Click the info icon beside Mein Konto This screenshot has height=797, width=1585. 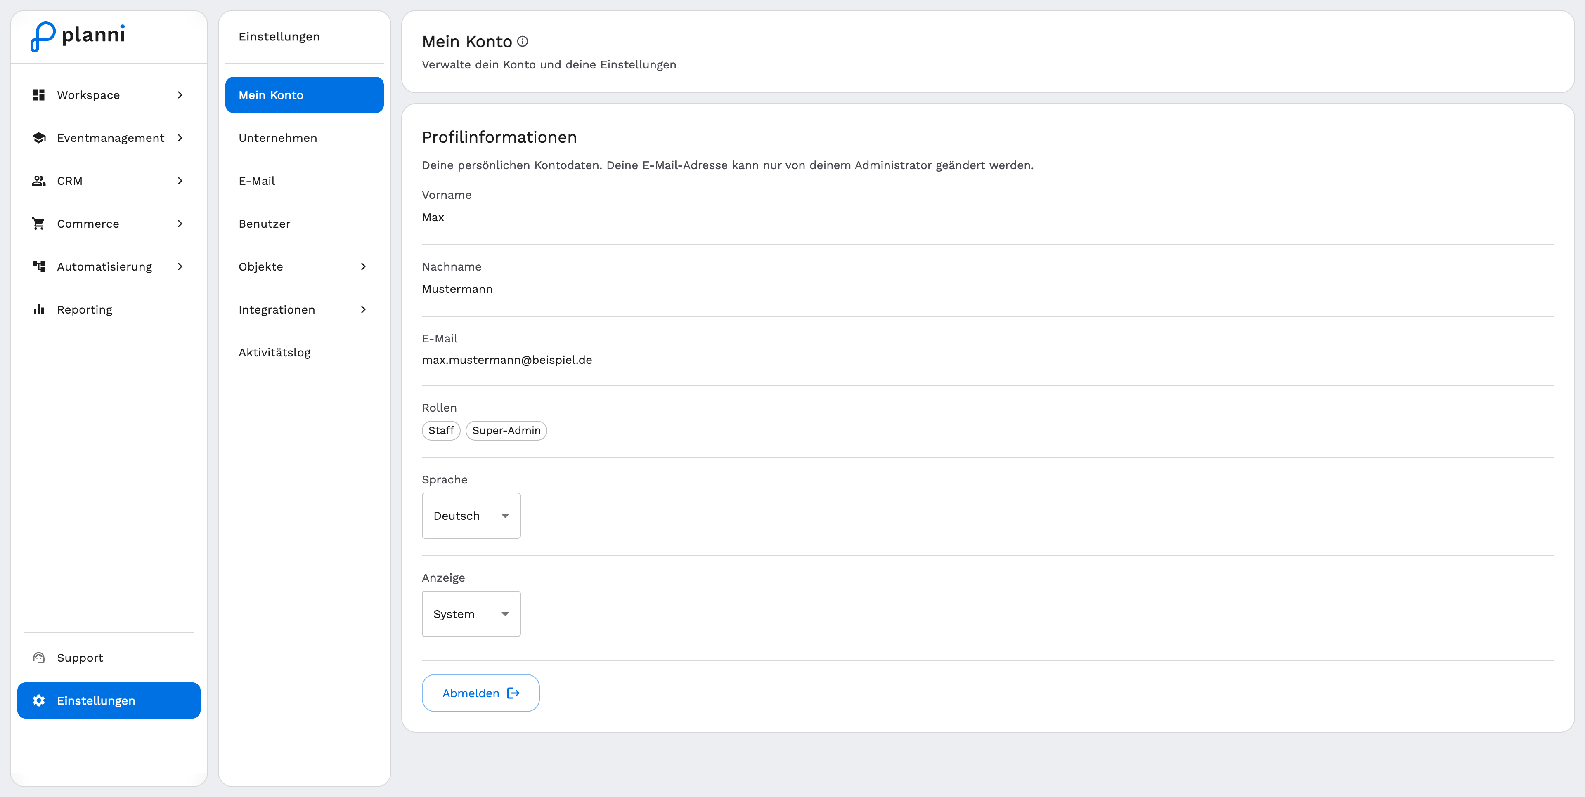pyautogui.click(x=523, y=41)
